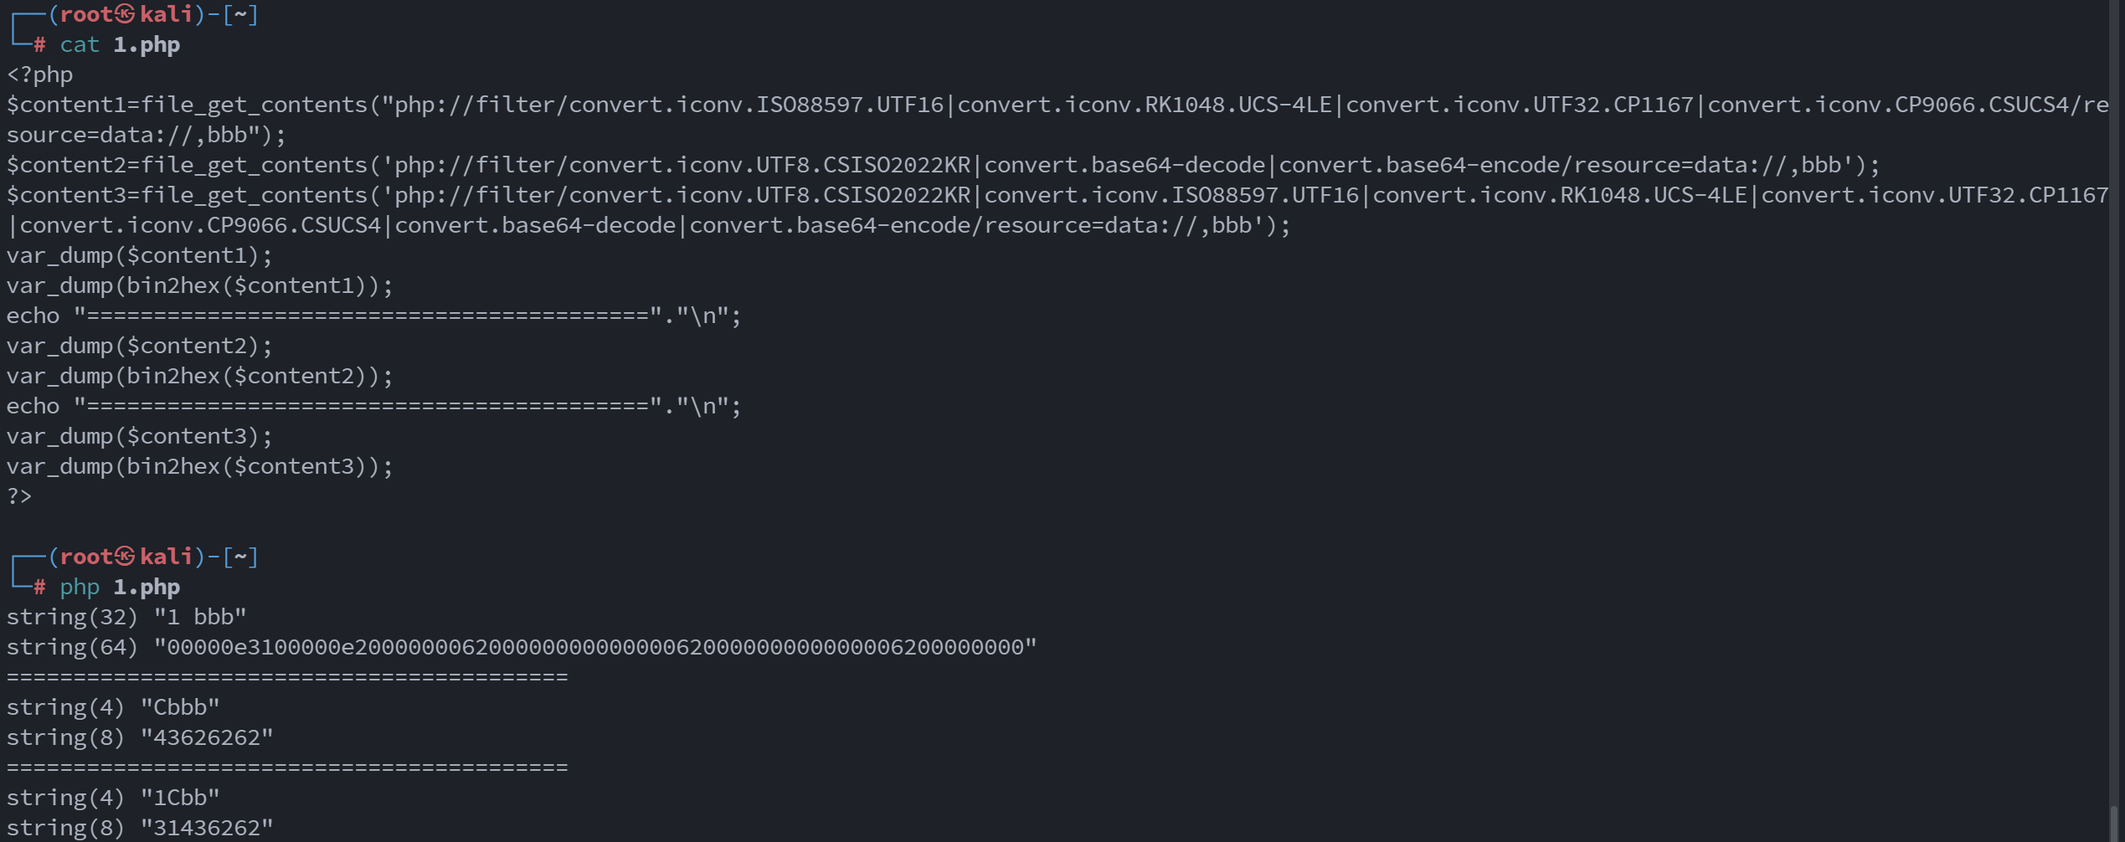Image resolution: width=2125 pixels, height=842 pixels.
Task: Click the 'var_dump(bin2hex($content2));' line
Action: point(199,376)
